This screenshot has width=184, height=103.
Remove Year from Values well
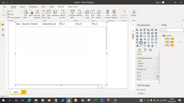pos(157,61)
